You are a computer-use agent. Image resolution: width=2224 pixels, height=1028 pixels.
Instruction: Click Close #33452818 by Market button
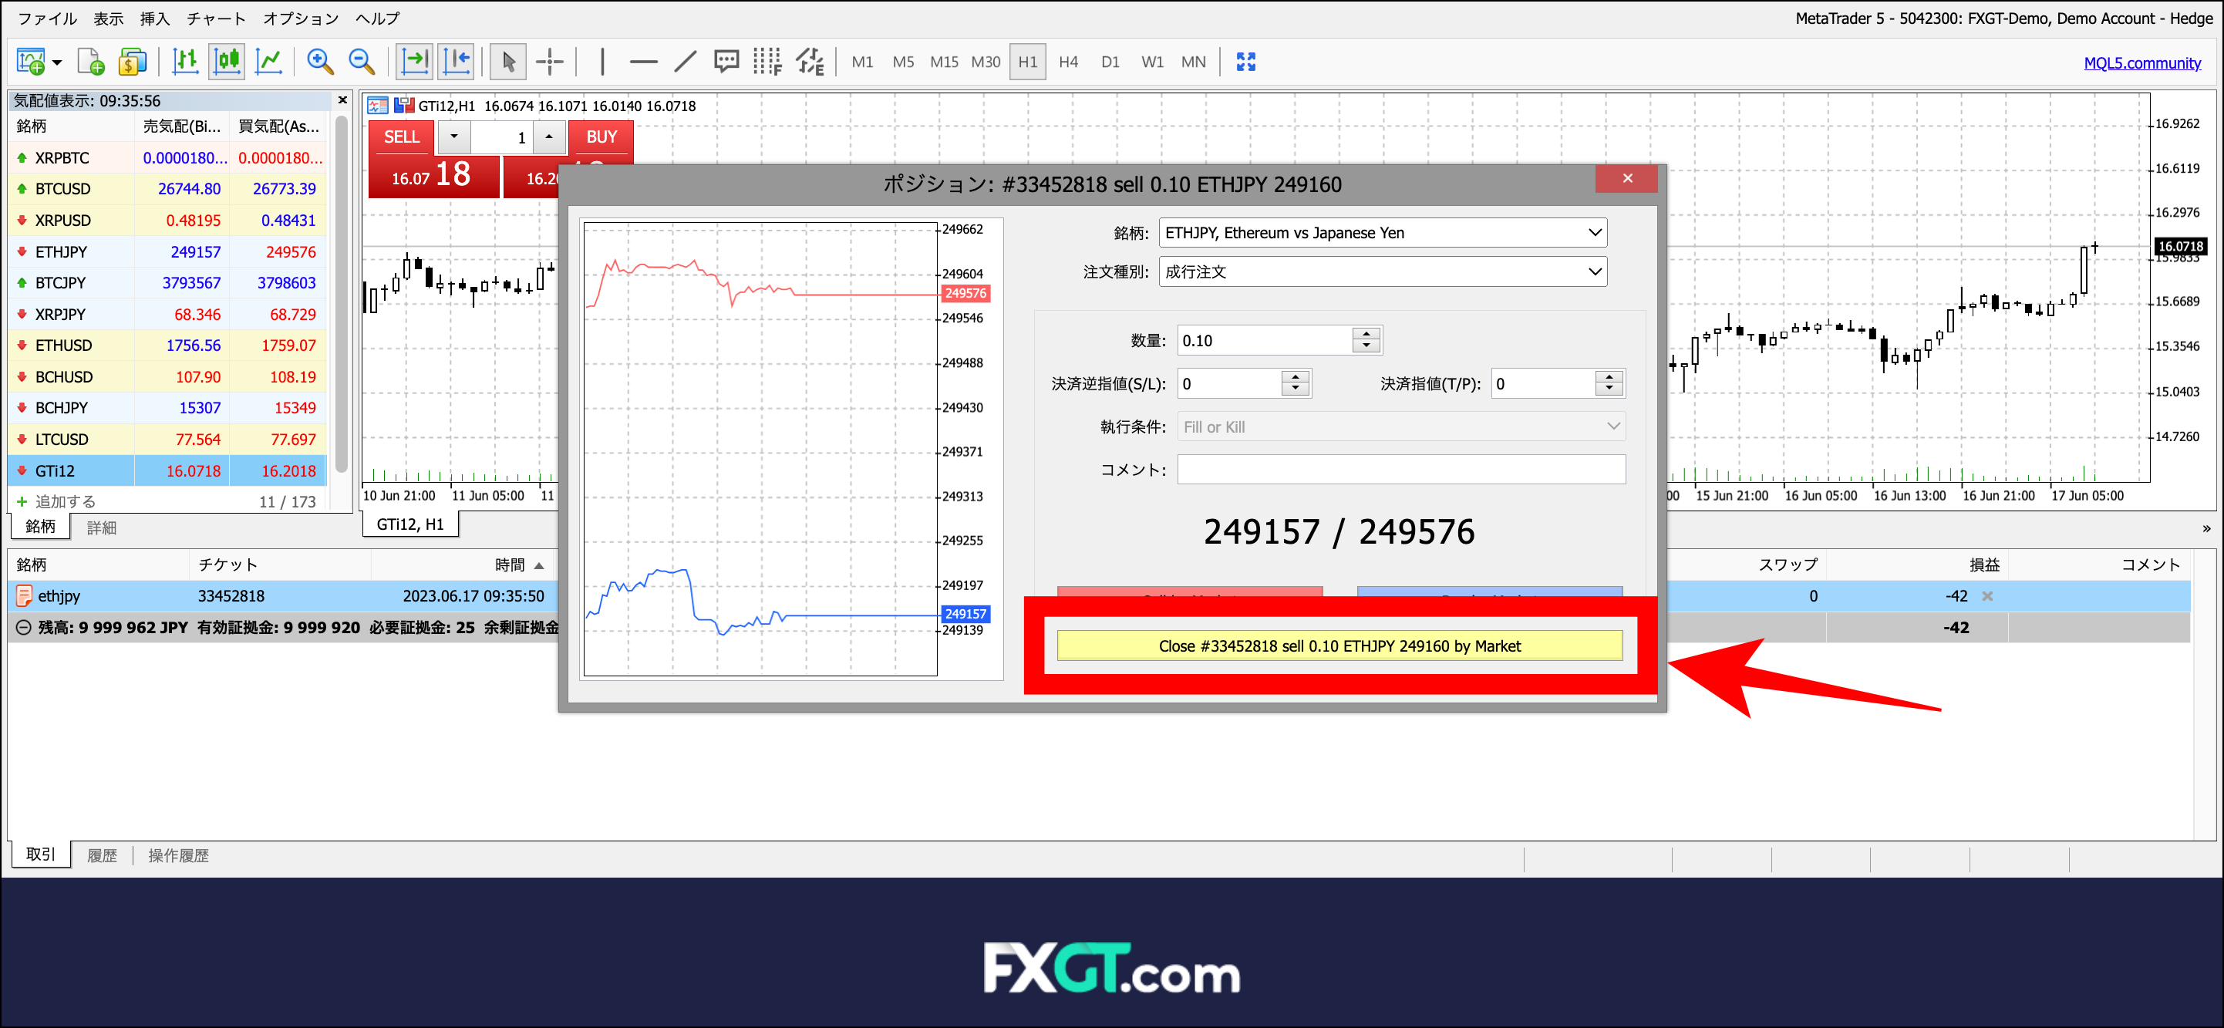tap(1339, 645)
